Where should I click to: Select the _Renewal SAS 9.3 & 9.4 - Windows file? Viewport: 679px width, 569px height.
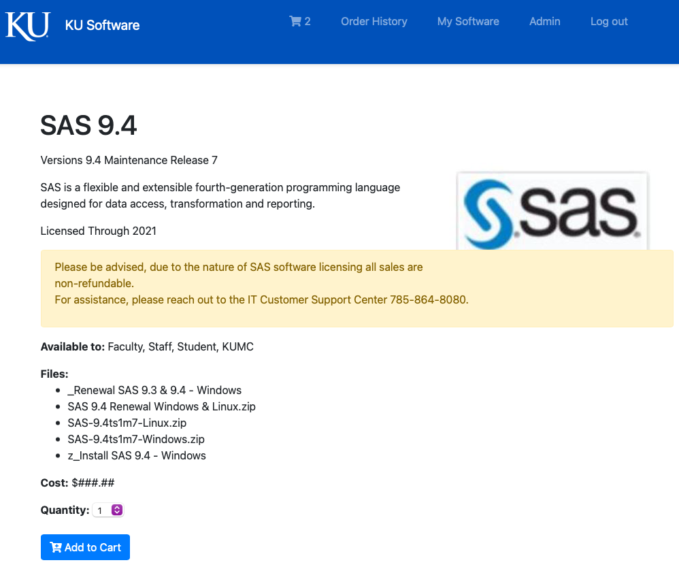tap(154, 390)
